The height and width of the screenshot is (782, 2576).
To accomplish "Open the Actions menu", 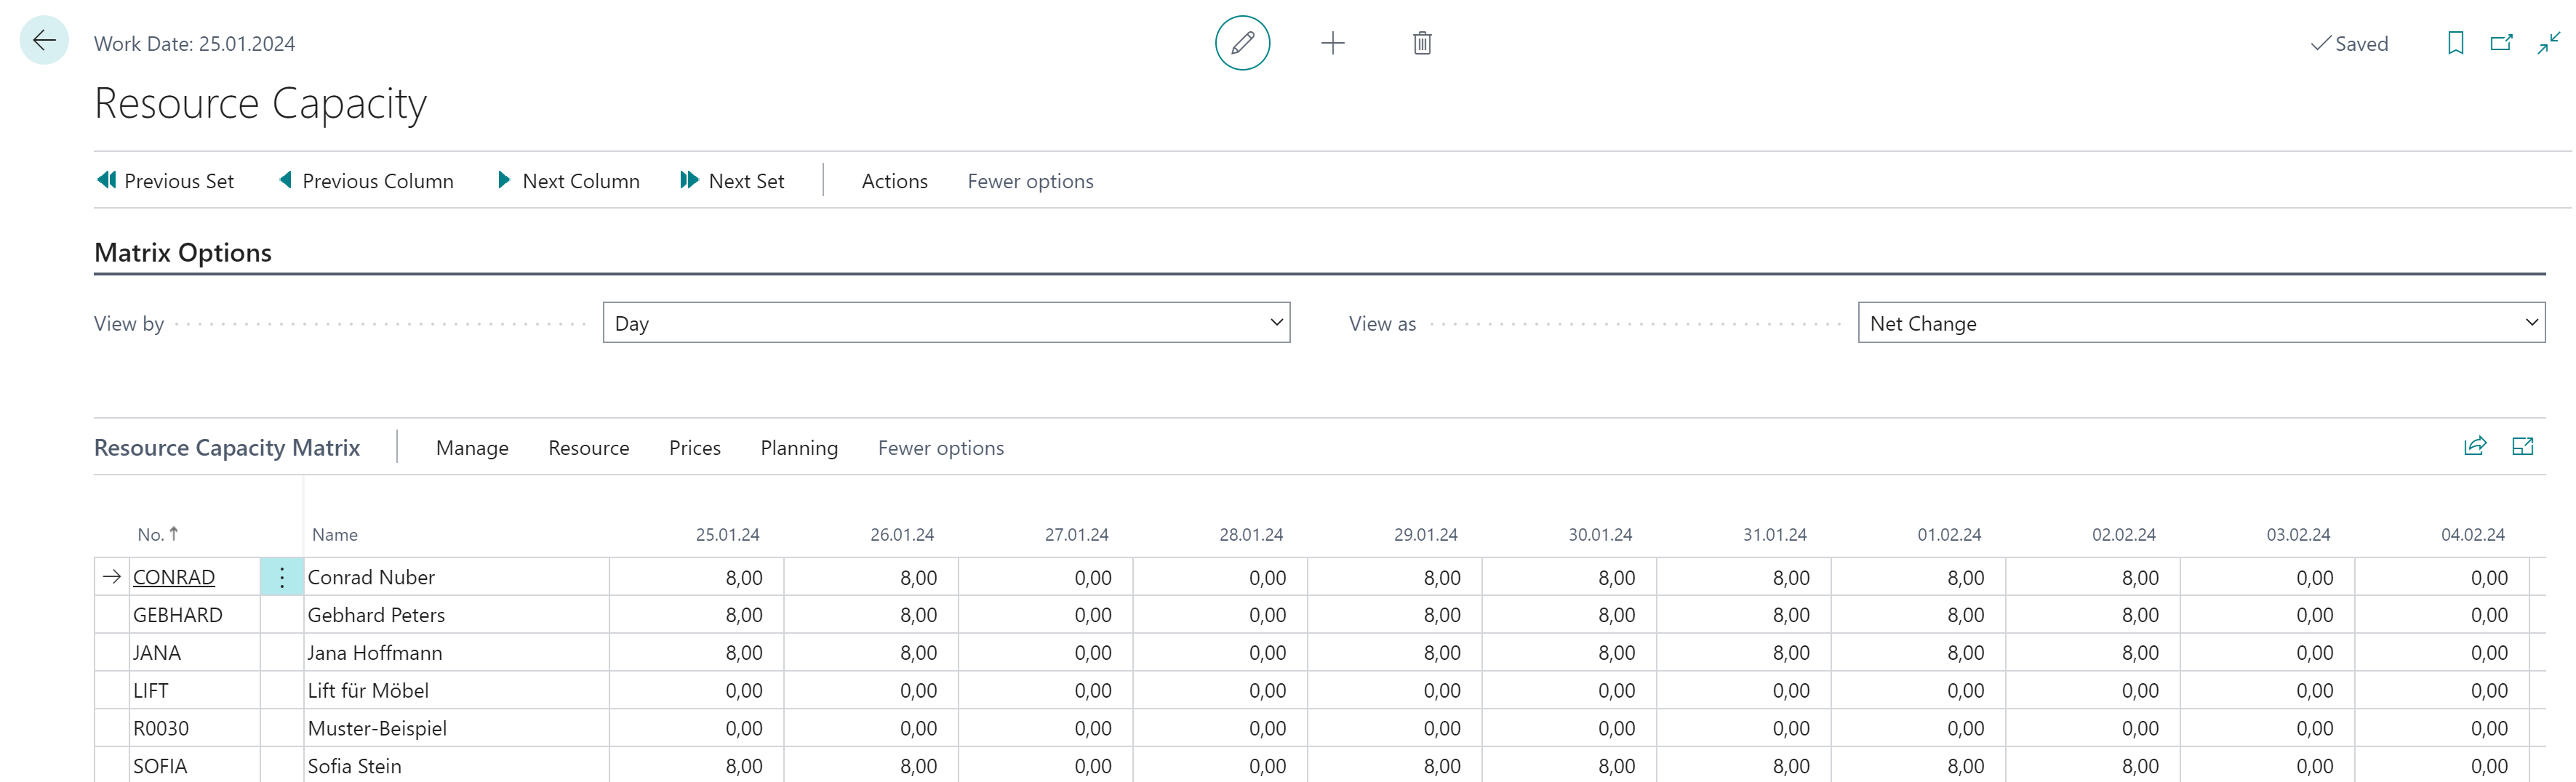I will 894,181.
